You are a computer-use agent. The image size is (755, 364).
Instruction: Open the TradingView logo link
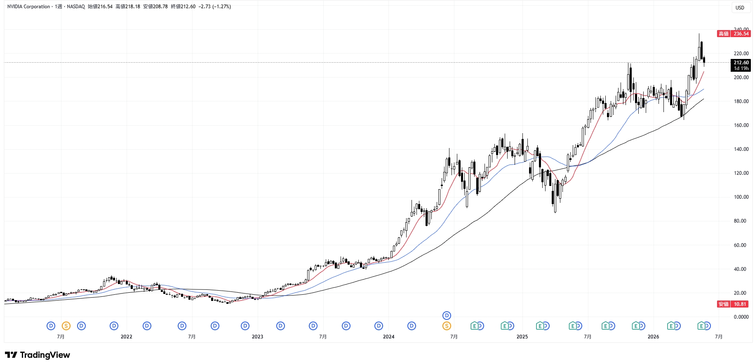[x=38, y=355]
